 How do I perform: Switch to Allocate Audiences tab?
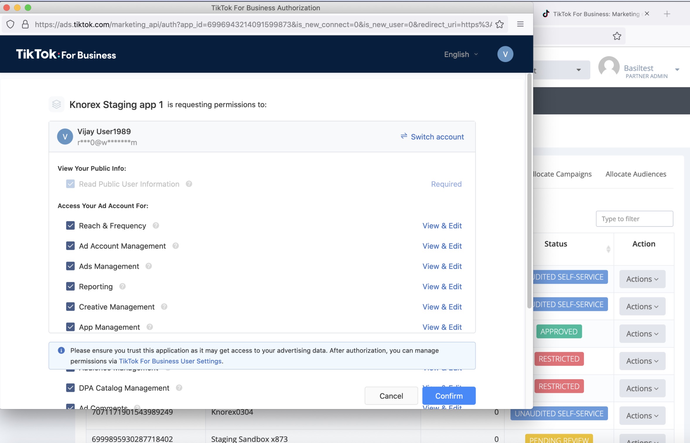(x=636, y=174)
